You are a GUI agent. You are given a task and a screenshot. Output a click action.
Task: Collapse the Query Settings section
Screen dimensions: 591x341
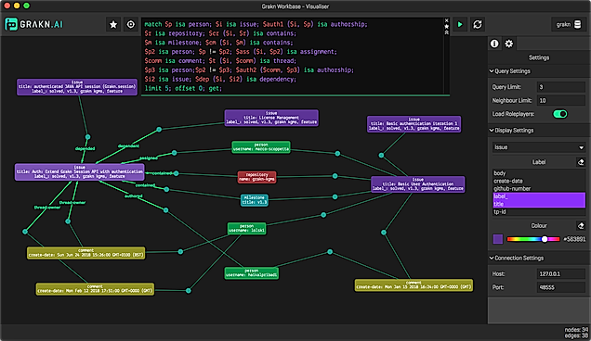tap(510, 71)
